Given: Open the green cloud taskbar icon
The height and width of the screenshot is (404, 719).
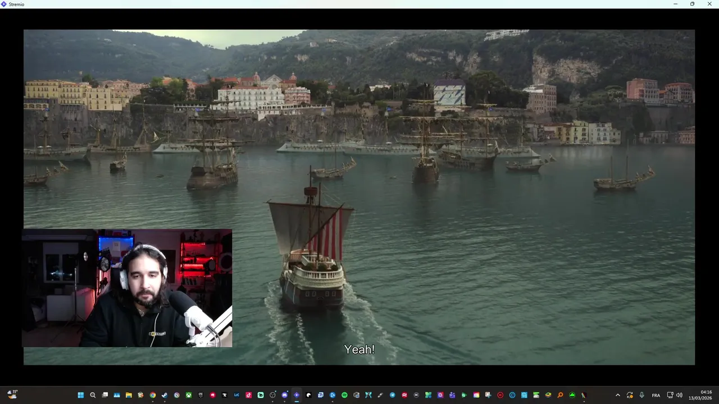Looking at the screenshot, I should (x=572, y=395).
